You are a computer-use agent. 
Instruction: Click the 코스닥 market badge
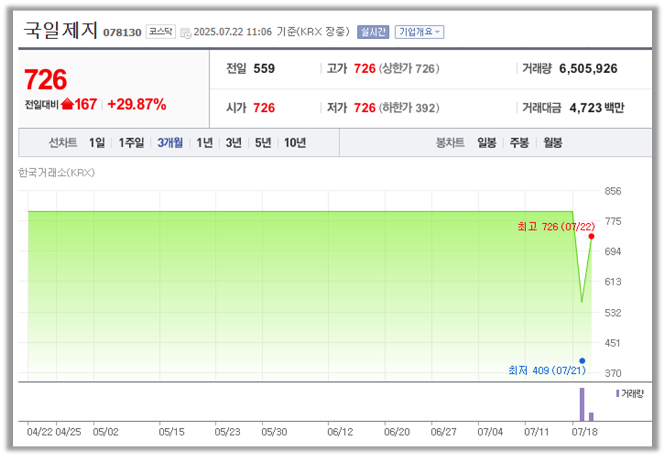tap(161, 32)
